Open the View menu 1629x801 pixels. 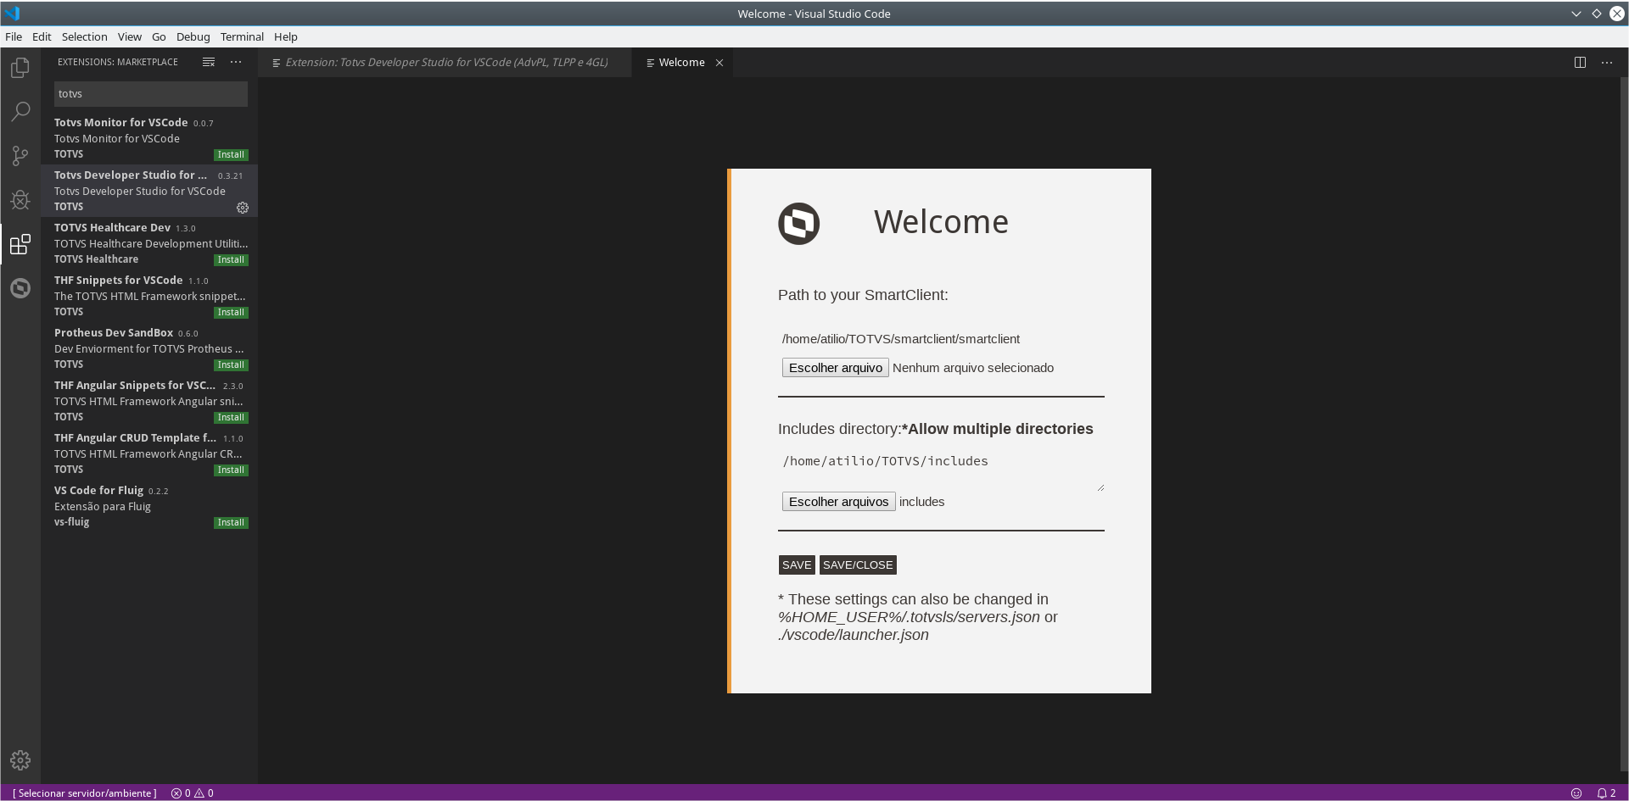(x=130, y=36)
